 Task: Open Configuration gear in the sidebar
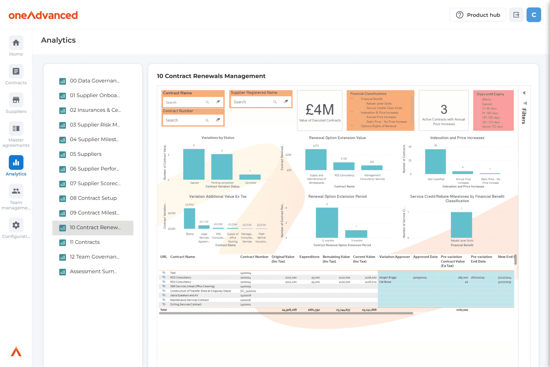(16, 225)
